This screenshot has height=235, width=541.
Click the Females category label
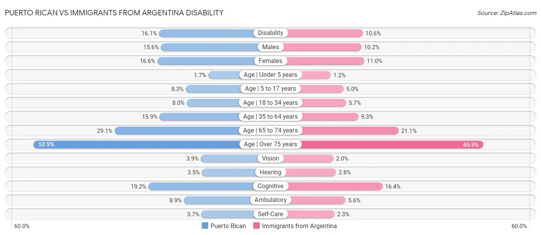pyautogui.click(x=270, y=61)
